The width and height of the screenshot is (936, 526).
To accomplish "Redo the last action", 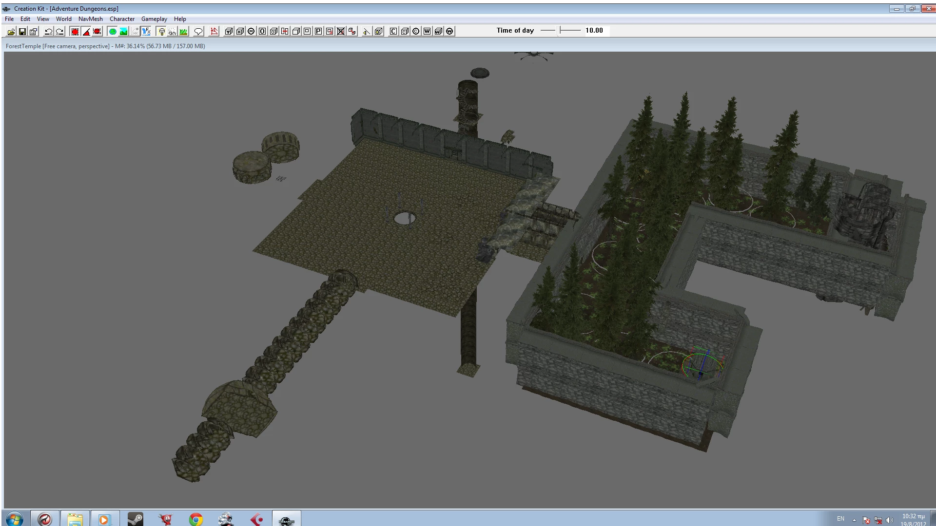I will (59, 32).
